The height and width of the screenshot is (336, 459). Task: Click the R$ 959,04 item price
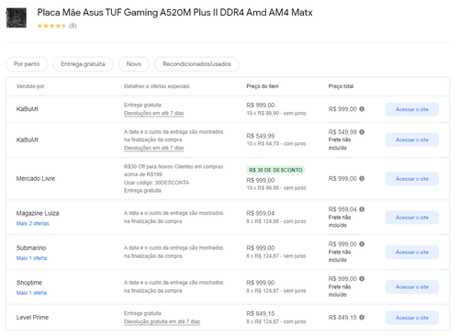261,213
